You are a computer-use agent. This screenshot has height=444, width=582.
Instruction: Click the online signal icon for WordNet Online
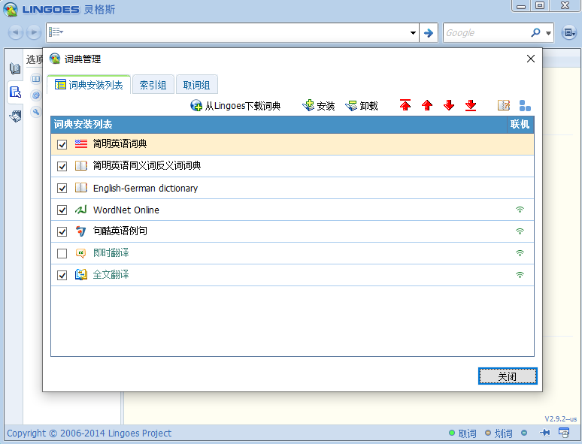tap(520, 210)
